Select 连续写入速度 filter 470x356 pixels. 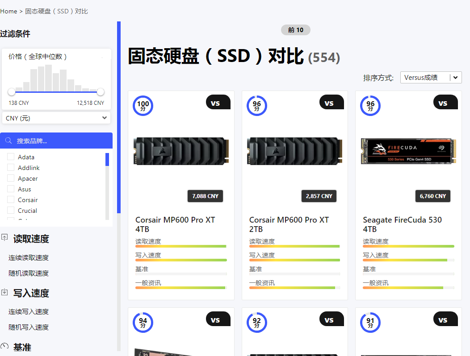[29, 312]
